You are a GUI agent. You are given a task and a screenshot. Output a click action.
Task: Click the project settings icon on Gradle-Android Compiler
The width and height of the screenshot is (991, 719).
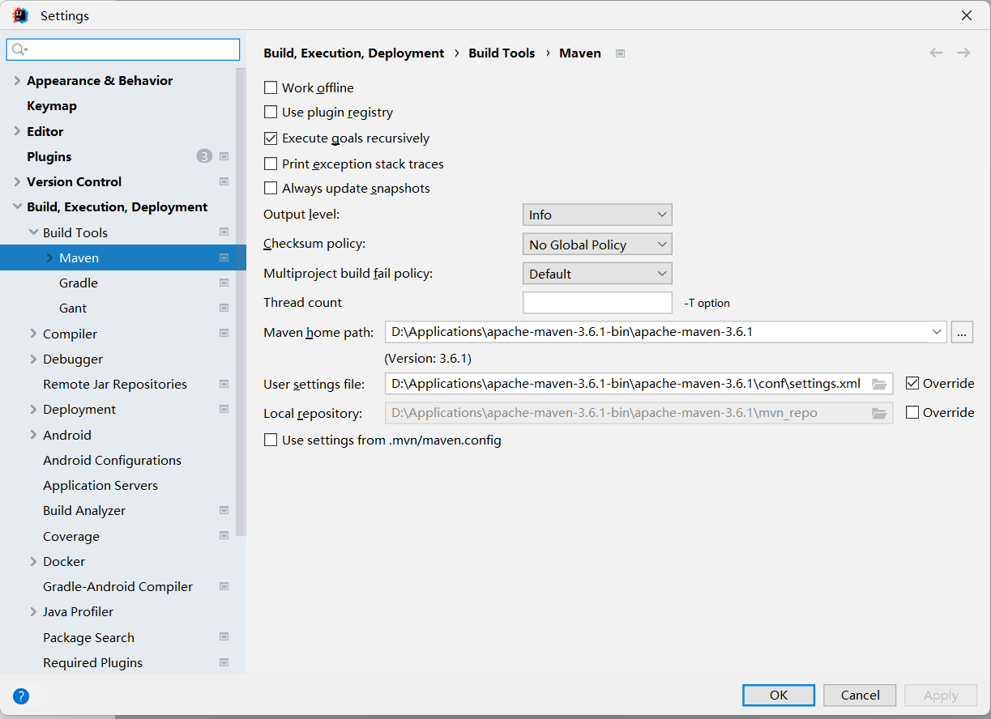pyautogui.click(x=224, y=586)
